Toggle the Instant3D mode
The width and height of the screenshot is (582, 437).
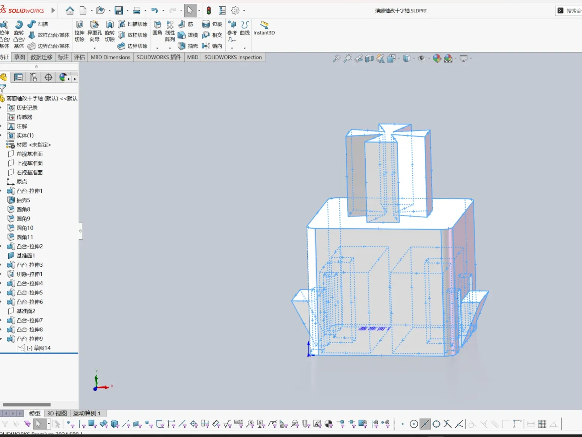point(264,28)
